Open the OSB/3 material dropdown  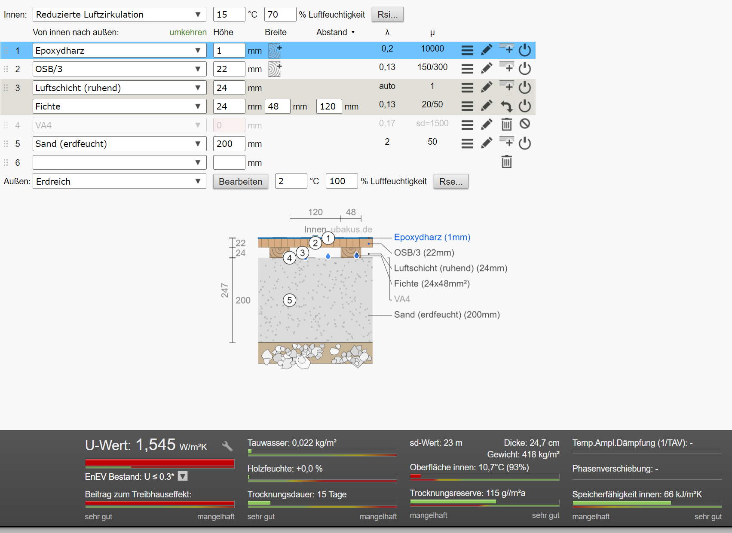tap(119, 69)
